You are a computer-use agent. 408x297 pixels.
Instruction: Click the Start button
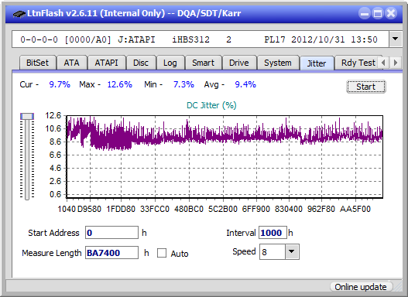pos(366,87)
